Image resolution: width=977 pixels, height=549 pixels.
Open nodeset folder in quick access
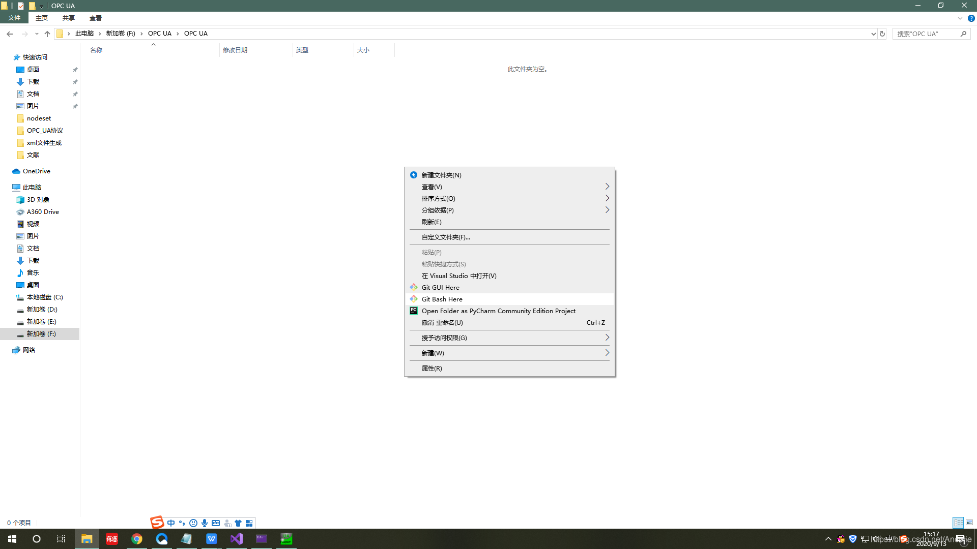coord(39,118)
